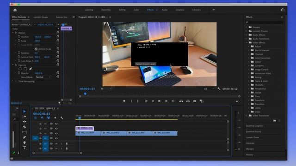Image resolution: width=296 pixels, height=166 pixels.
Task: Expand the Color Correction effects folder
Action: [248, 58]
